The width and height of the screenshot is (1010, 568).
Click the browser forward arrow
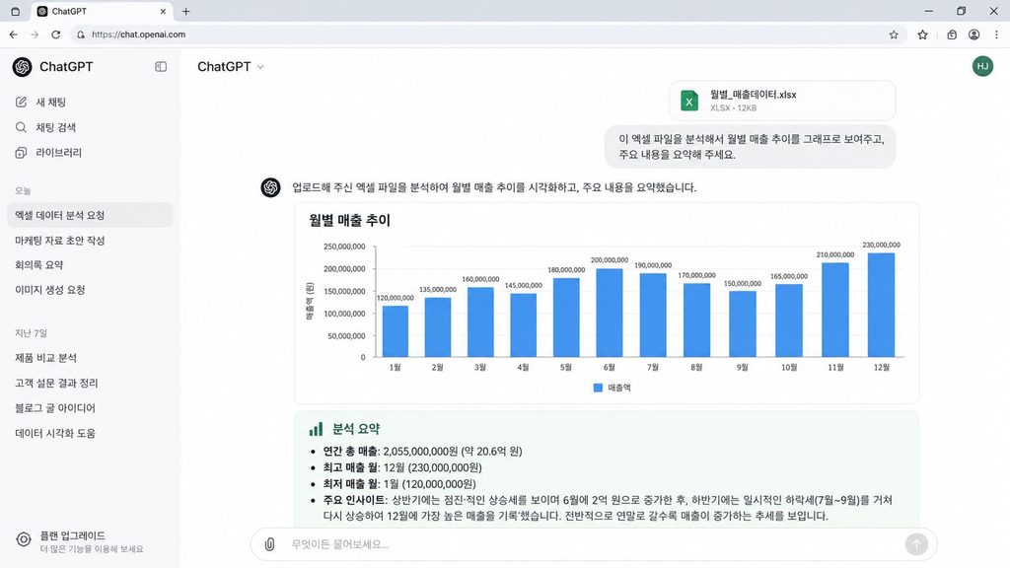(35, 35)
